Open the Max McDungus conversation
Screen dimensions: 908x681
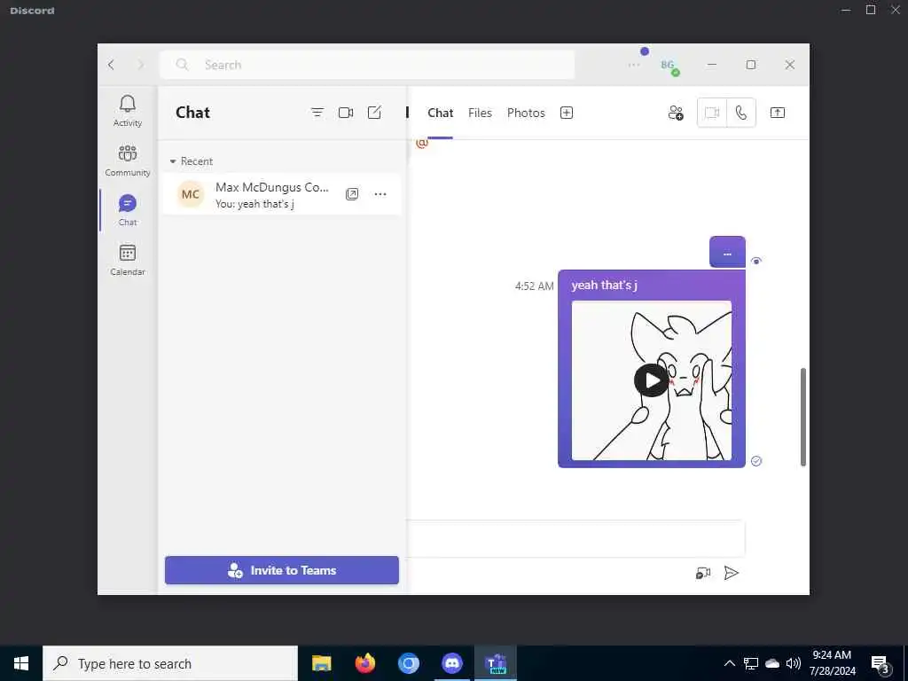tap(281, 194)
